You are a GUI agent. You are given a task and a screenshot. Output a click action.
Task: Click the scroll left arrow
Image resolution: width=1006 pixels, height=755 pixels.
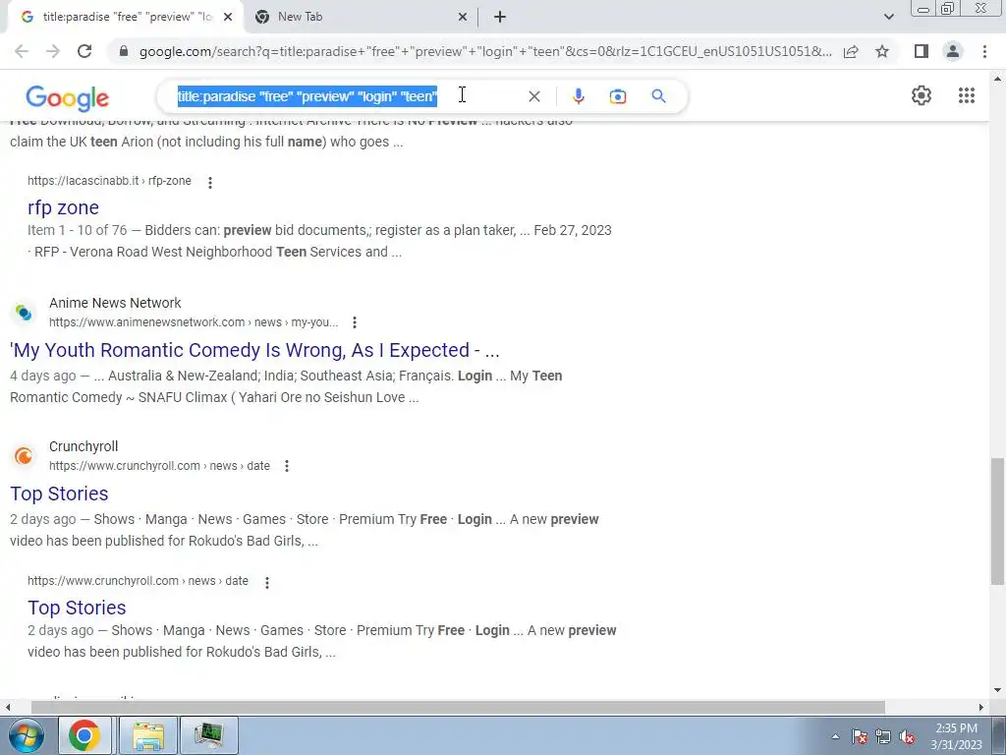pyautogui.click(x=8, y=707)
